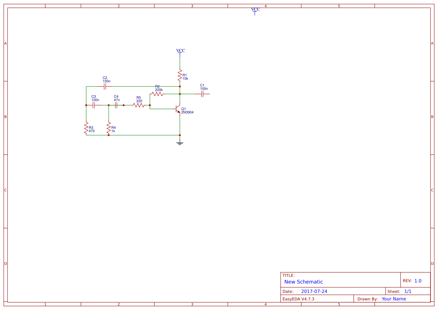This screenshot has width=438, height=310.
Task: Click resistor R3 470 on the left
Action: tap(85, 128)
